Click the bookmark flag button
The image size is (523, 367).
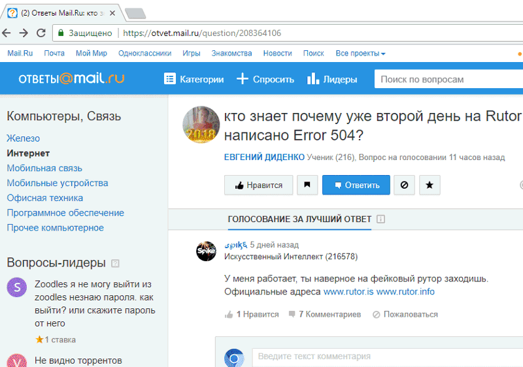[x=307, y=185]
